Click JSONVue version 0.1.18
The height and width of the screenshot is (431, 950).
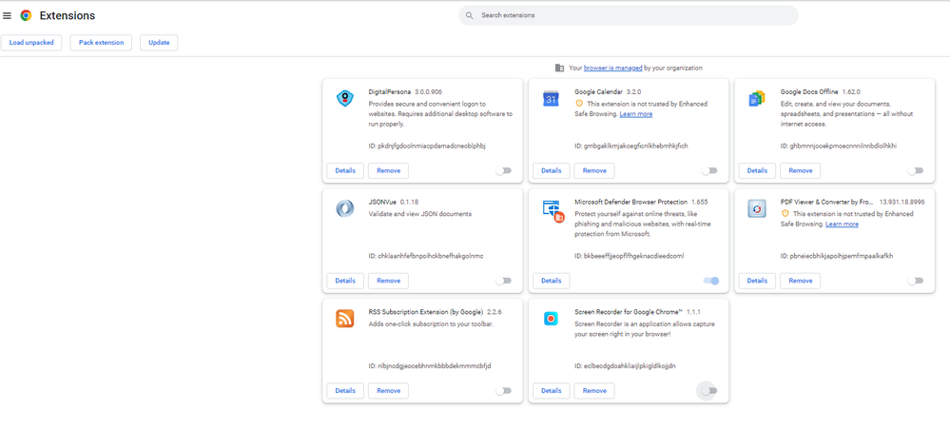(410, 202)
